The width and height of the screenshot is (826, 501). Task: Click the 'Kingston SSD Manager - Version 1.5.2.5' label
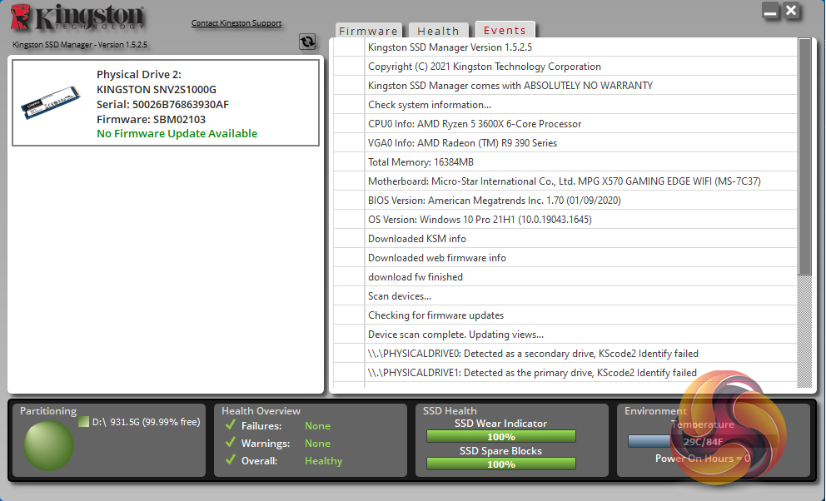click(x=80, y=45)
